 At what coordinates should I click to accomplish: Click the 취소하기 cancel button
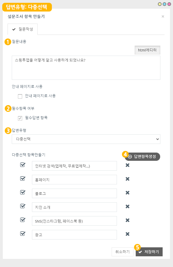122,252
